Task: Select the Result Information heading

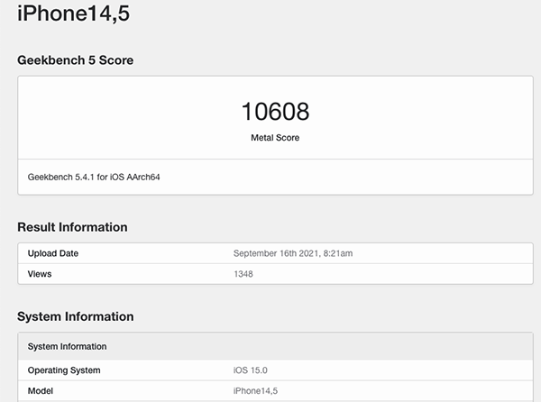Action: 72,227
